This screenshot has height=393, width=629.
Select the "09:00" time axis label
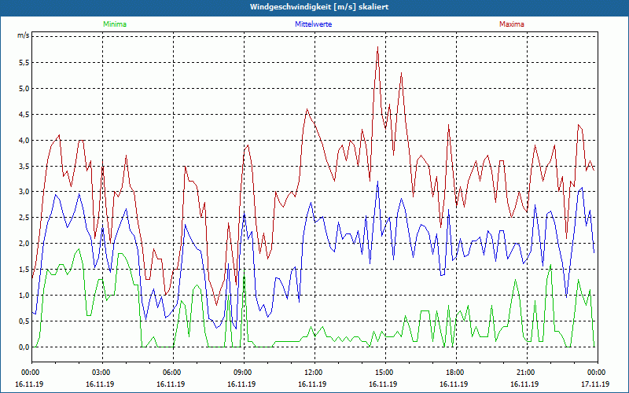click(242, 373)
